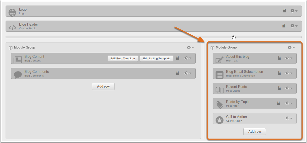The image size is (307, 143).
Task: Click the Custom HubL subtitle text
Action: tap(27, 28)
